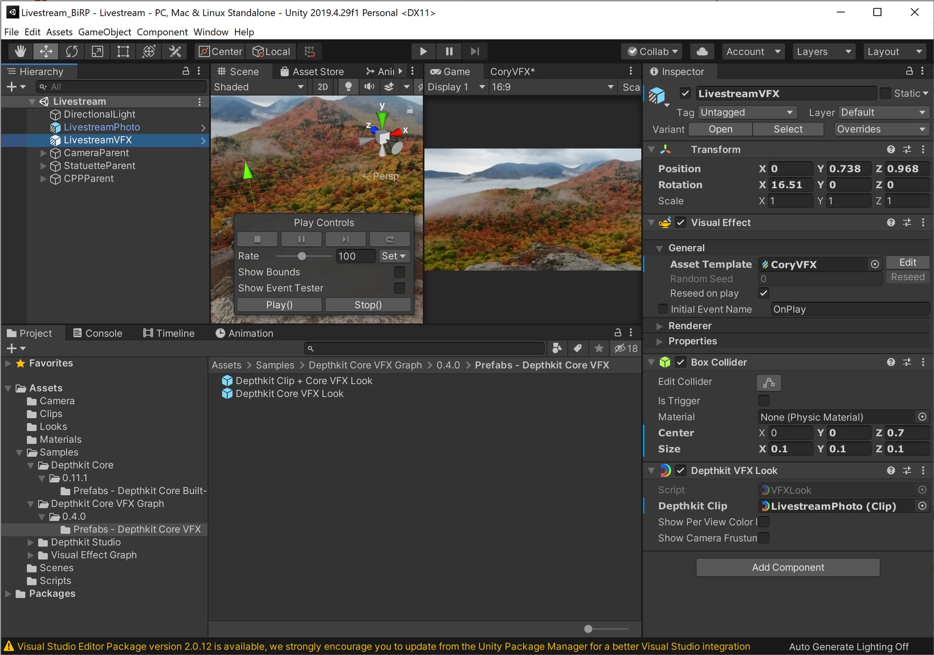934x655 pixels.
Task: Expand CameraParent in Hierarchy
Action: [43, 153]
